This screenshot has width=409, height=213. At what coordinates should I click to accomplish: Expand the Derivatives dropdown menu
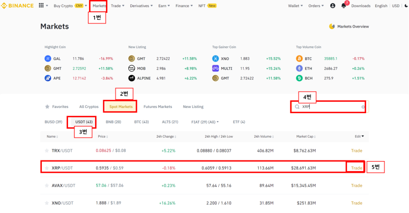coord(141,6)
